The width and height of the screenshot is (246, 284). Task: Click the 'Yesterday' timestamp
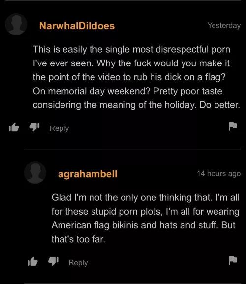coord(224,25)
